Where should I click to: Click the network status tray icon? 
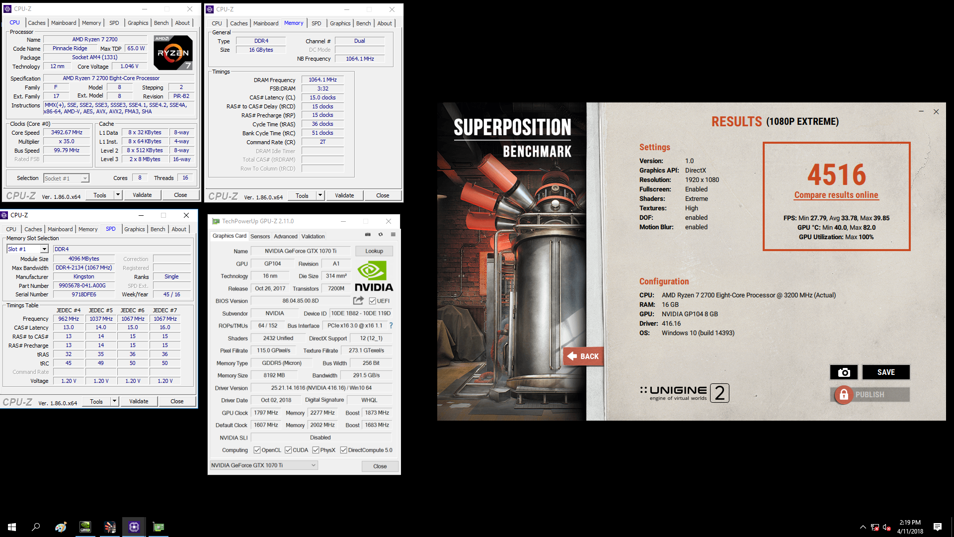[875, 527]
